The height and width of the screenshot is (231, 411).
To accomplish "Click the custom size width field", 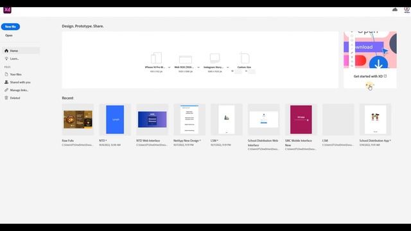I will coord(238,71).
